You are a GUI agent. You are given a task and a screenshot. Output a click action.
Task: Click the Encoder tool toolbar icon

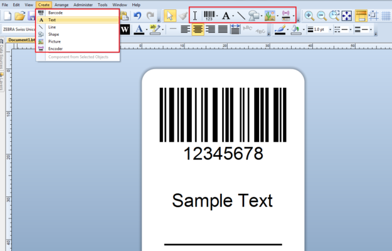286,16
